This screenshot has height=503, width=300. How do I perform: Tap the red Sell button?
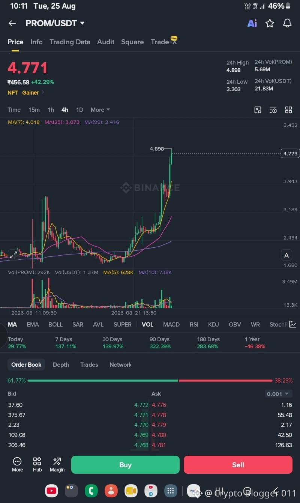(238, 465)
